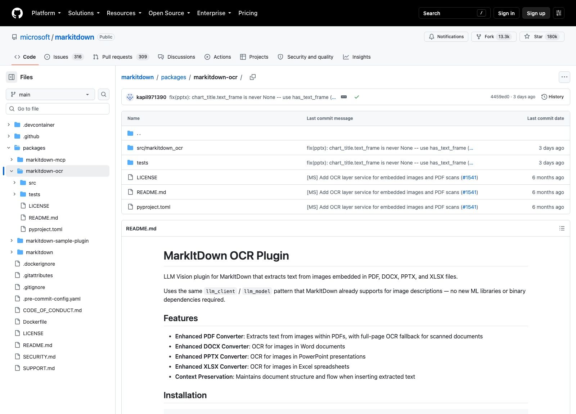This screenshot has height=414, width=576.
Task: Expand the .github folder
Action: pos(9,136)
